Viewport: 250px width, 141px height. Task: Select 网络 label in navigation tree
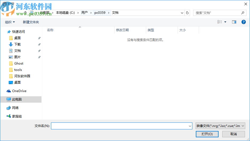pos(15,108)
